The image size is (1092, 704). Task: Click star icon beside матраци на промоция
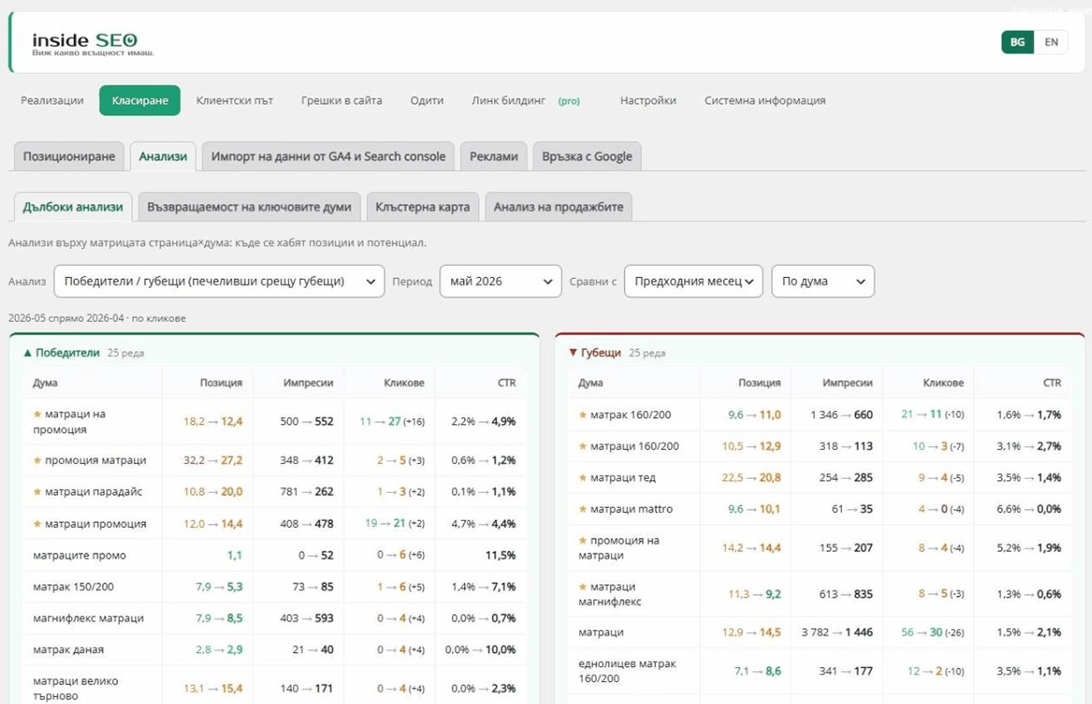(37, 414)
